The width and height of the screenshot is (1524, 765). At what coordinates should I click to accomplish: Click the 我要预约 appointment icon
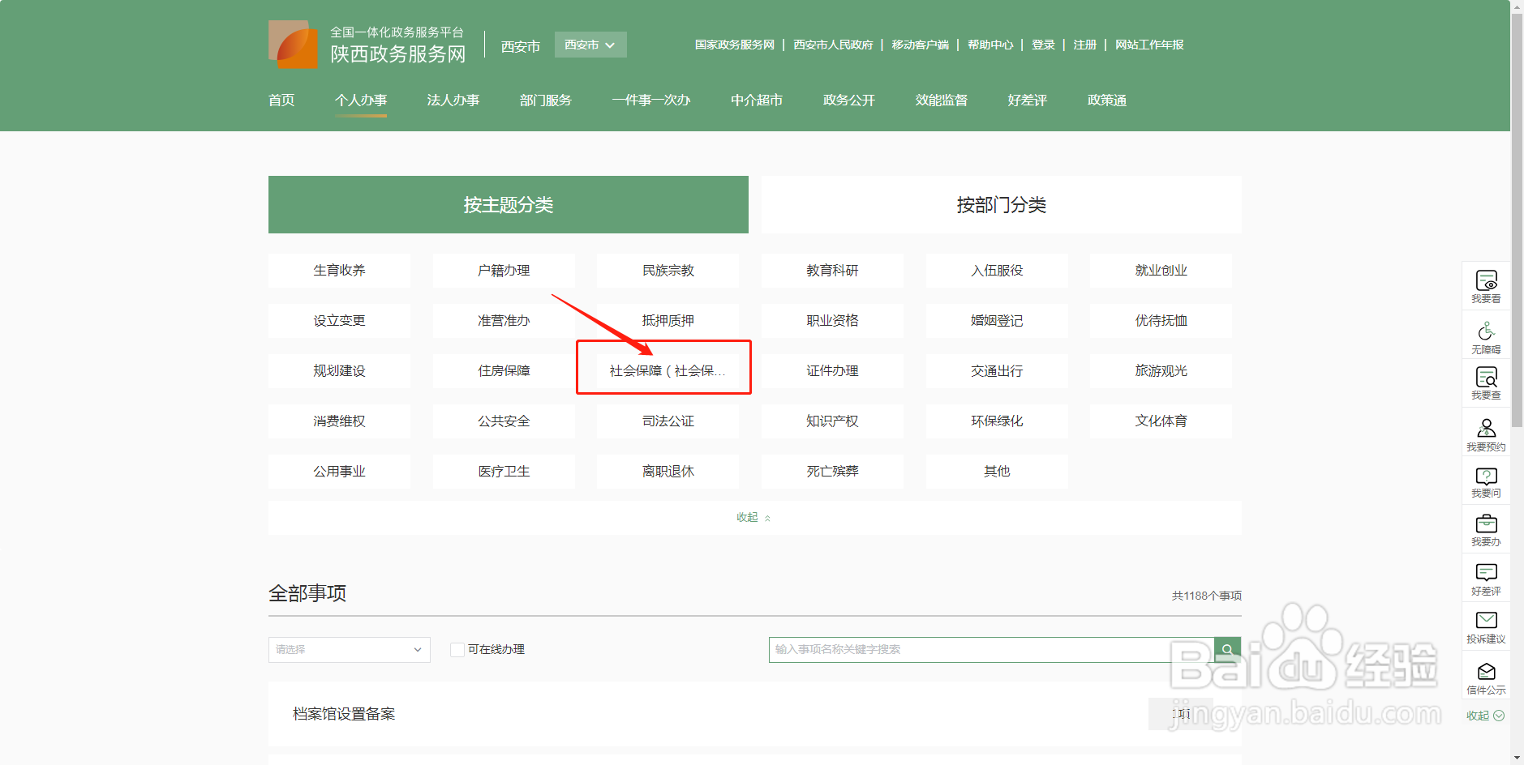tap(1485, 433)
